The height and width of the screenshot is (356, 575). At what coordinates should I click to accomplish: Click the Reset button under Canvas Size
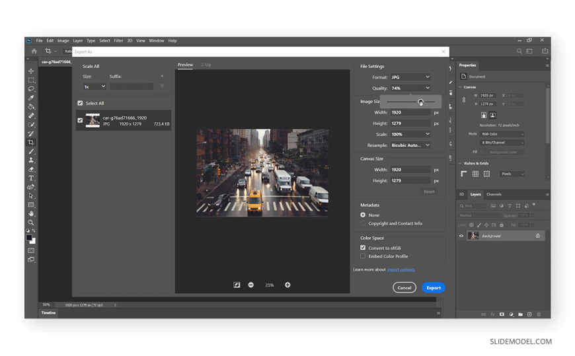(x=429, y=192)
